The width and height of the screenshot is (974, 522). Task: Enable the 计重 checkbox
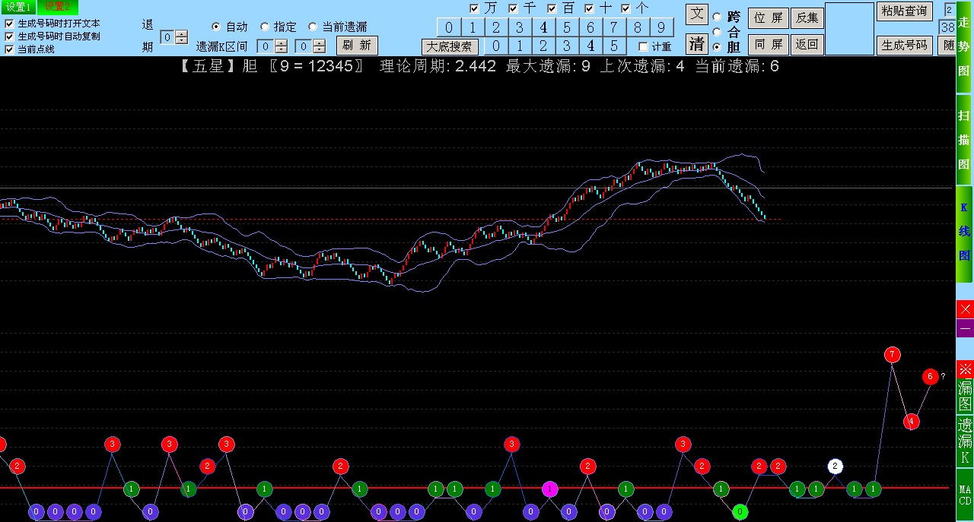(x=643, y=46)
